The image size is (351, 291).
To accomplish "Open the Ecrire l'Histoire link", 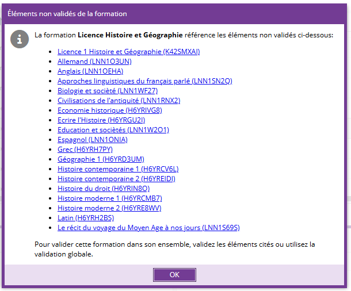I will (101, 120).
